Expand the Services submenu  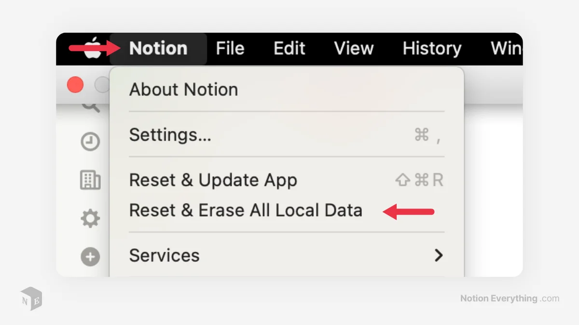tap(164, 256)
